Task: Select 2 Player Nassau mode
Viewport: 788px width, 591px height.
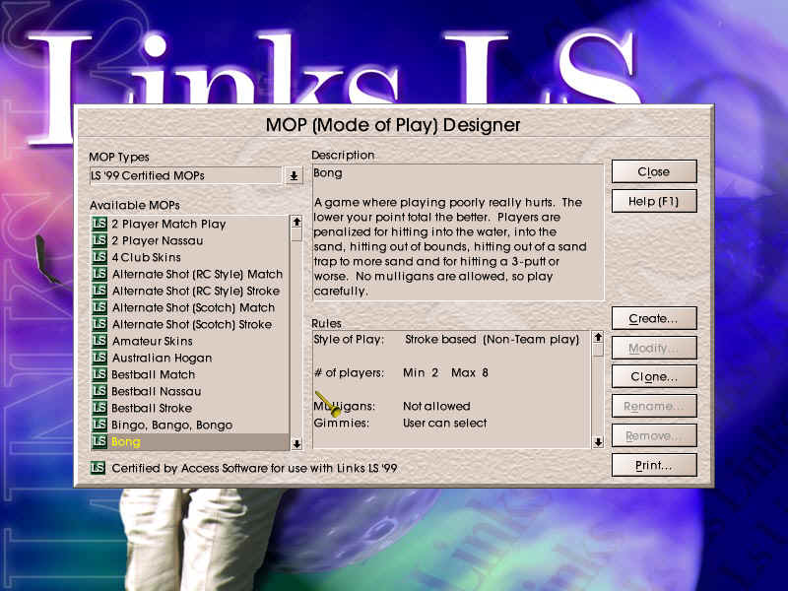Action: [190, 240]
